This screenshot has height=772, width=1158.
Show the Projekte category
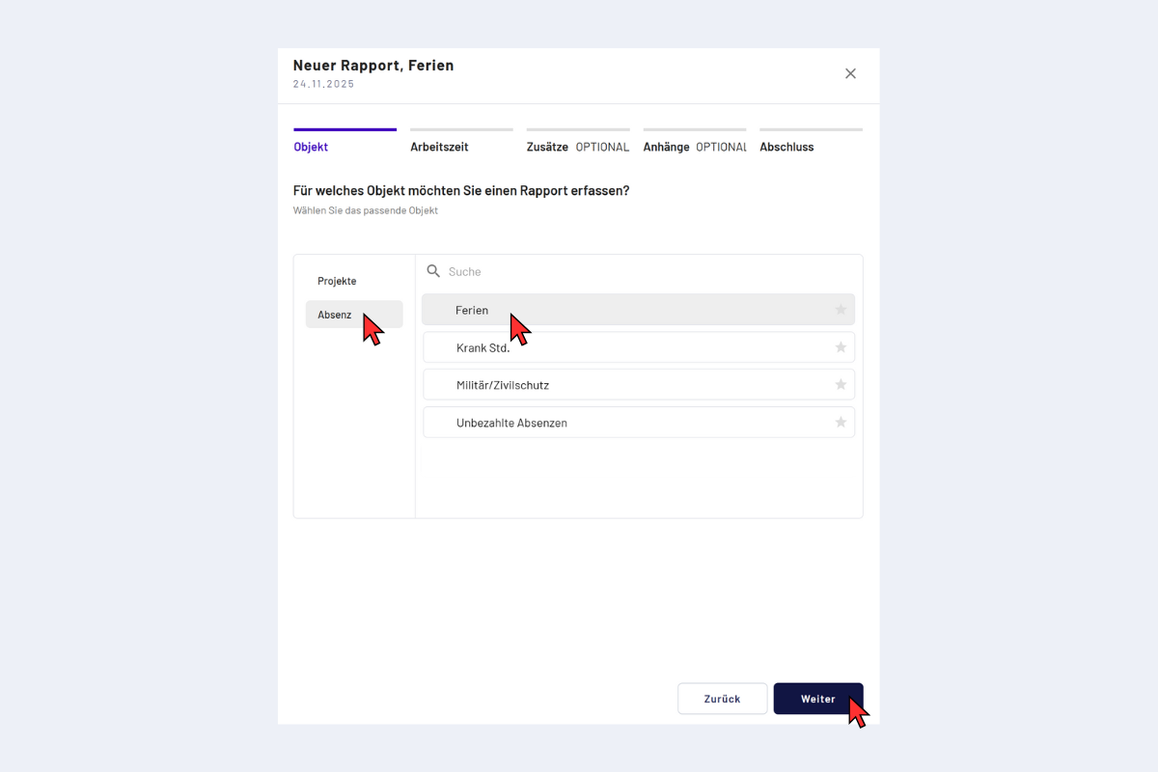click(337, 281)
